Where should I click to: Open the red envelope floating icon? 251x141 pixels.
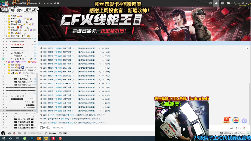(227, 120)
